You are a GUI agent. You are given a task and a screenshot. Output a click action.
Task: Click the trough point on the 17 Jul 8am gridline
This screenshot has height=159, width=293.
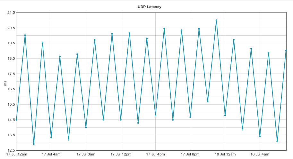(x=86, y=128)
